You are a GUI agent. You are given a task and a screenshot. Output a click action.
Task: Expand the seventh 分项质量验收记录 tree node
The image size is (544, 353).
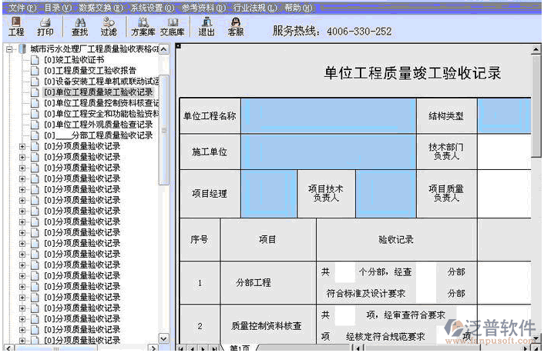click(x=22, y=211)
